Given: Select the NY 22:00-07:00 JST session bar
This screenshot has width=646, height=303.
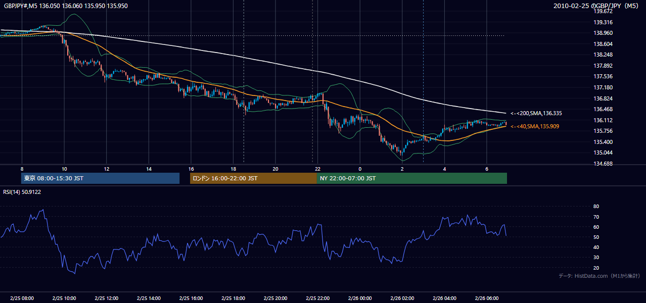Looking at the screenshot, I should pos(412,178).
